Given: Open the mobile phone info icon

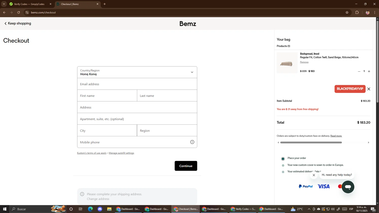Looking at the screenshot, I should click(x=192, y=142).
